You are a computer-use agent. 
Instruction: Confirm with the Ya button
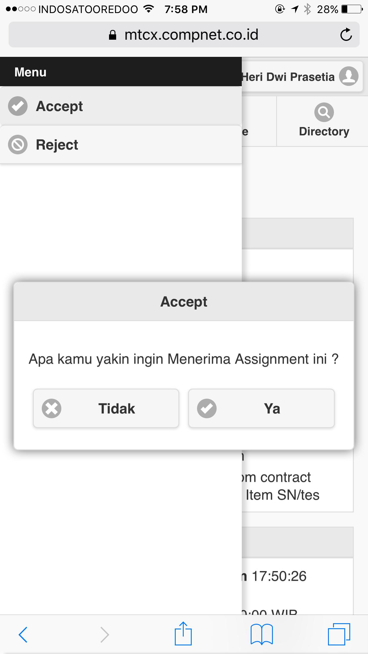[261, 408]
